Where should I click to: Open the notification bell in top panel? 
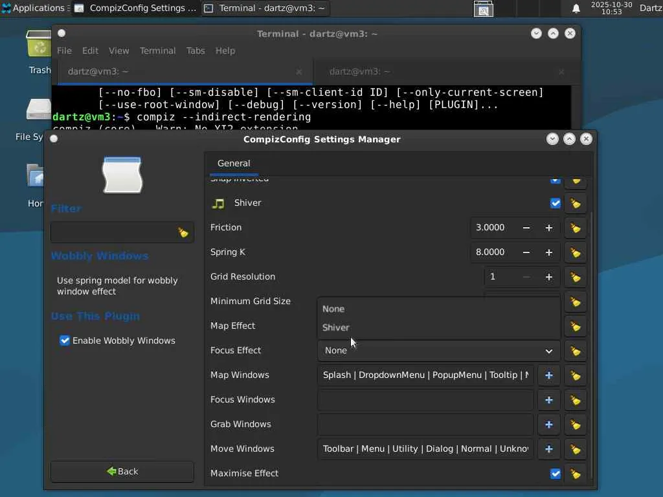(576, 8)
